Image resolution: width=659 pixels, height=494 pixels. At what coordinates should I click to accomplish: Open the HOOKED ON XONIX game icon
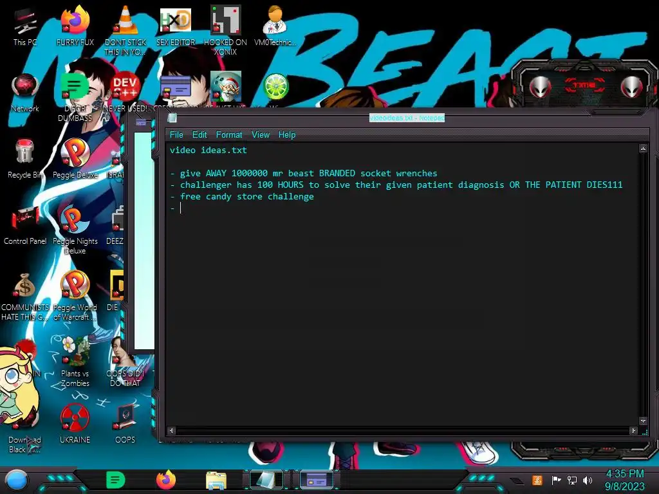point(225,31)
